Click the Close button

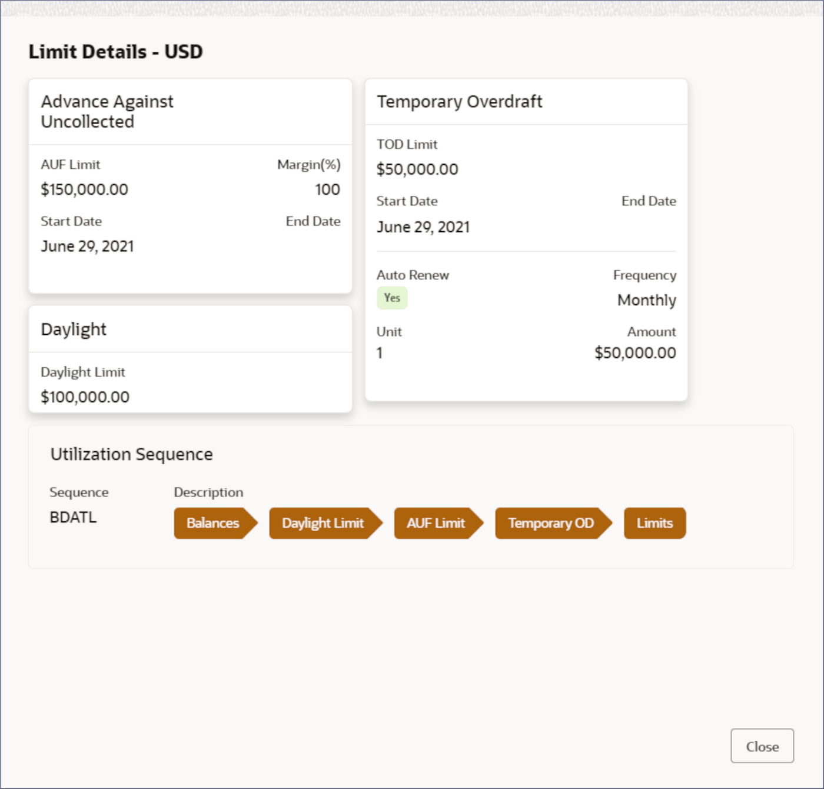click(762, 746)
